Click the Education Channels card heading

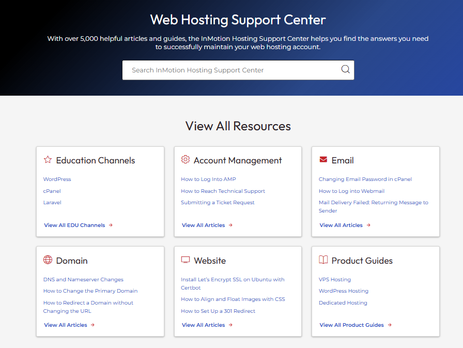[96, 160]
